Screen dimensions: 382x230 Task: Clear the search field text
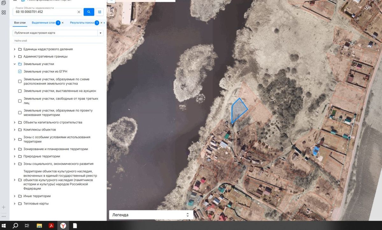(x=79, y=12)
